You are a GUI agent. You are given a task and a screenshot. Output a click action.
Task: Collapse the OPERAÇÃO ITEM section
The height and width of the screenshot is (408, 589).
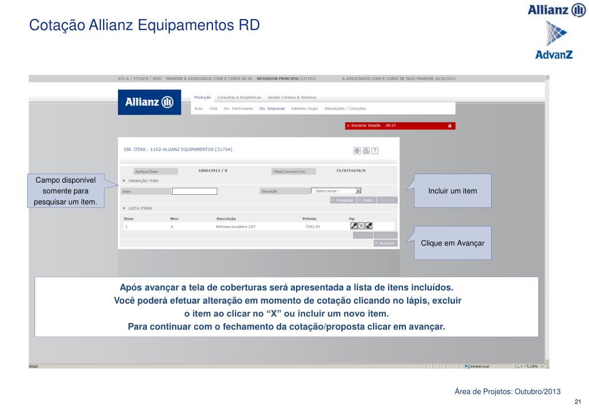click(x=124, y=181)
